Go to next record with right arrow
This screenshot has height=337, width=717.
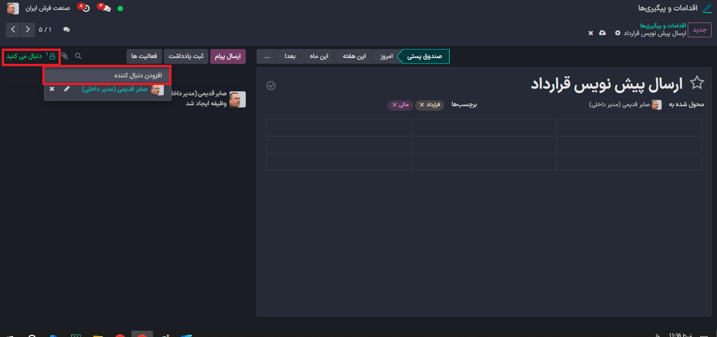[28, 30]
